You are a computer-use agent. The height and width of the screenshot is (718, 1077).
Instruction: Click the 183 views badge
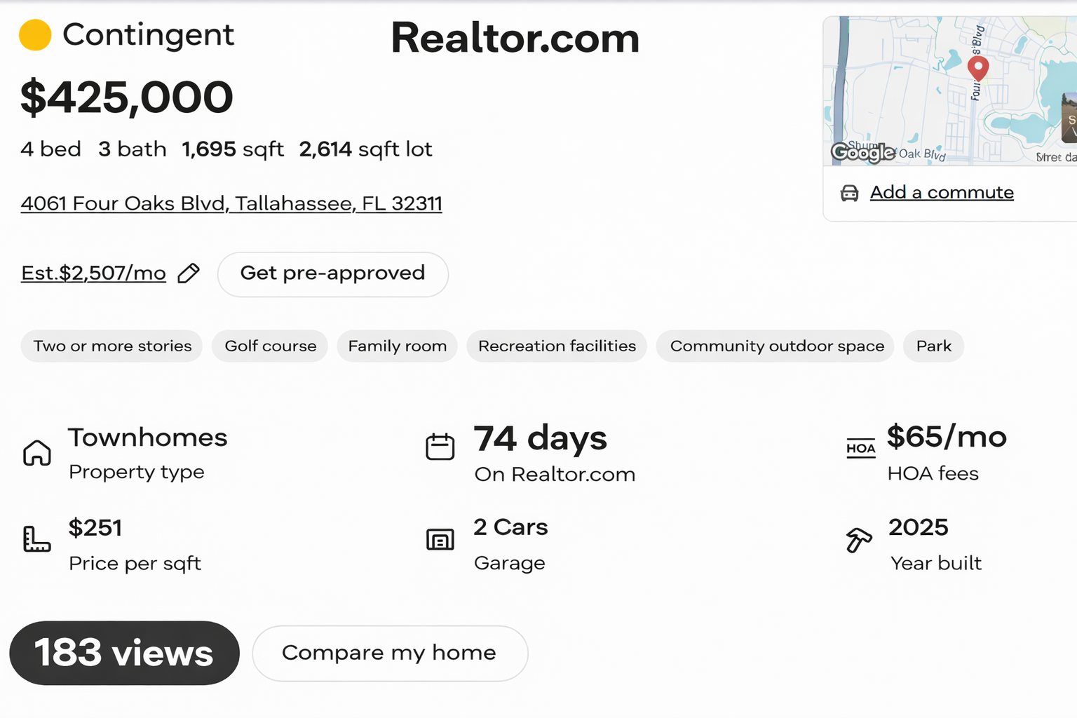pos(124,653)
